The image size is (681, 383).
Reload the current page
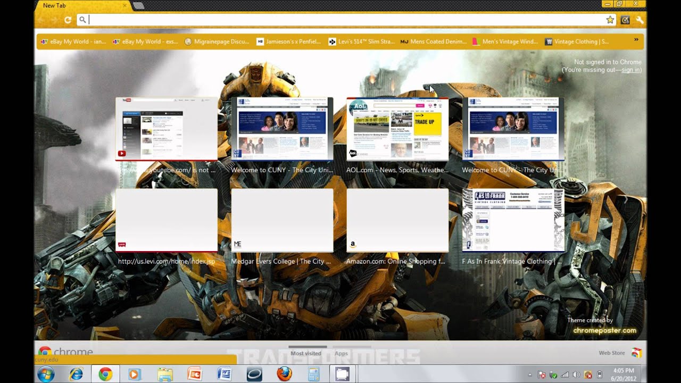click(68, 20)
